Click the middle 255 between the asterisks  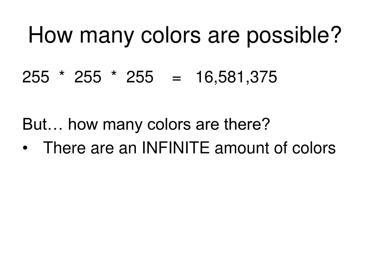pos(88,77)
